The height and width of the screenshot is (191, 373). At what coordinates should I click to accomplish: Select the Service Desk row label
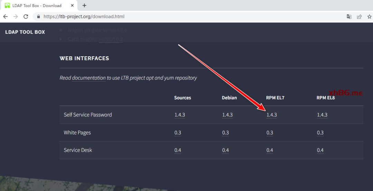click(78, 150)
